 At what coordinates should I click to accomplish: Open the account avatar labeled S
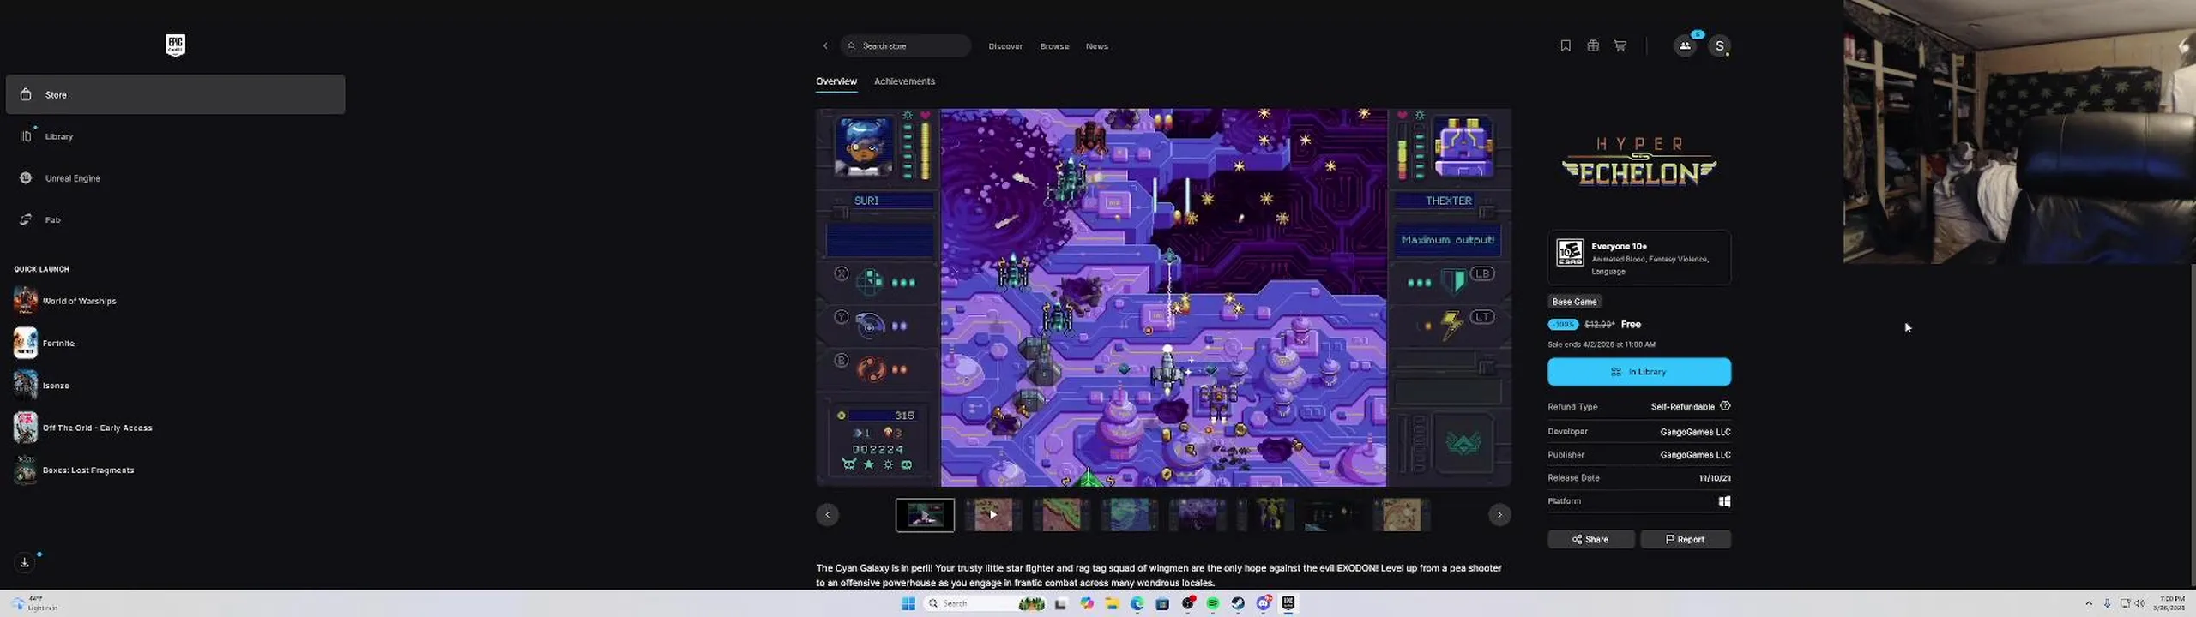1719,46
